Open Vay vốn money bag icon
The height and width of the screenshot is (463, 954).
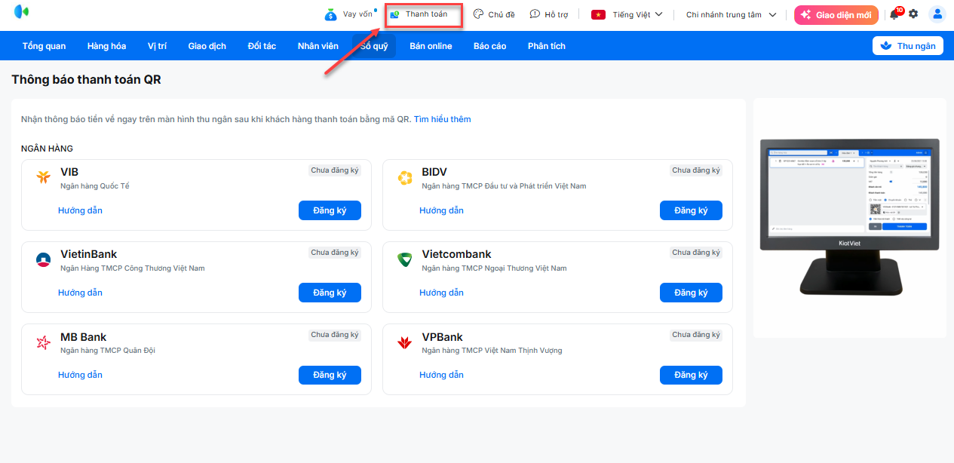click(x=330, y=14)
